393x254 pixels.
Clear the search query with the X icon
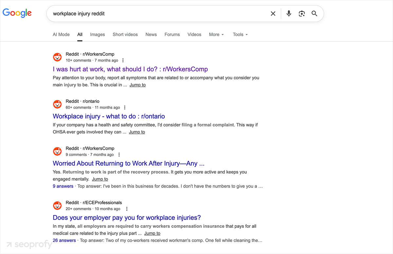[x=273, y=13]
